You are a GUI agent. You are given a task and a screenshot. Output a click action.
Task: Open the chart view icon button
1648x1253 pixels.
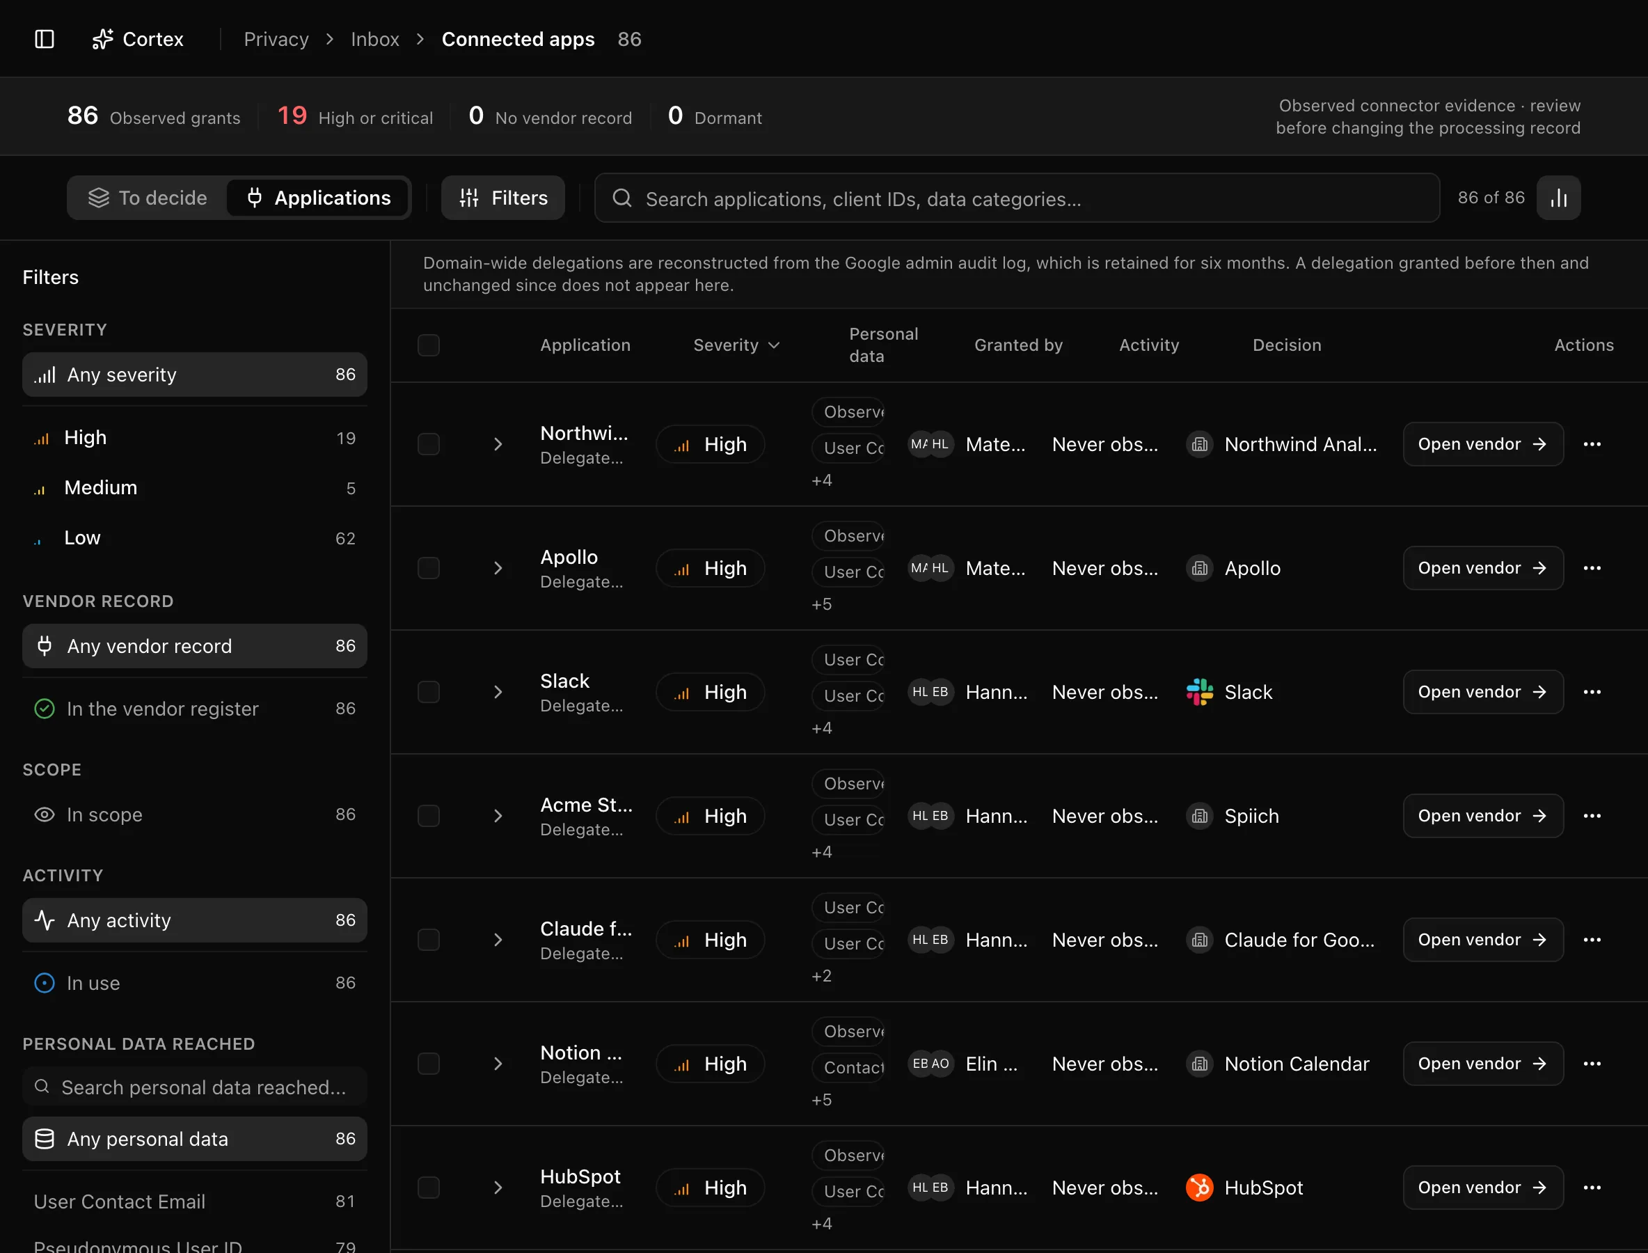point(1558,198)
